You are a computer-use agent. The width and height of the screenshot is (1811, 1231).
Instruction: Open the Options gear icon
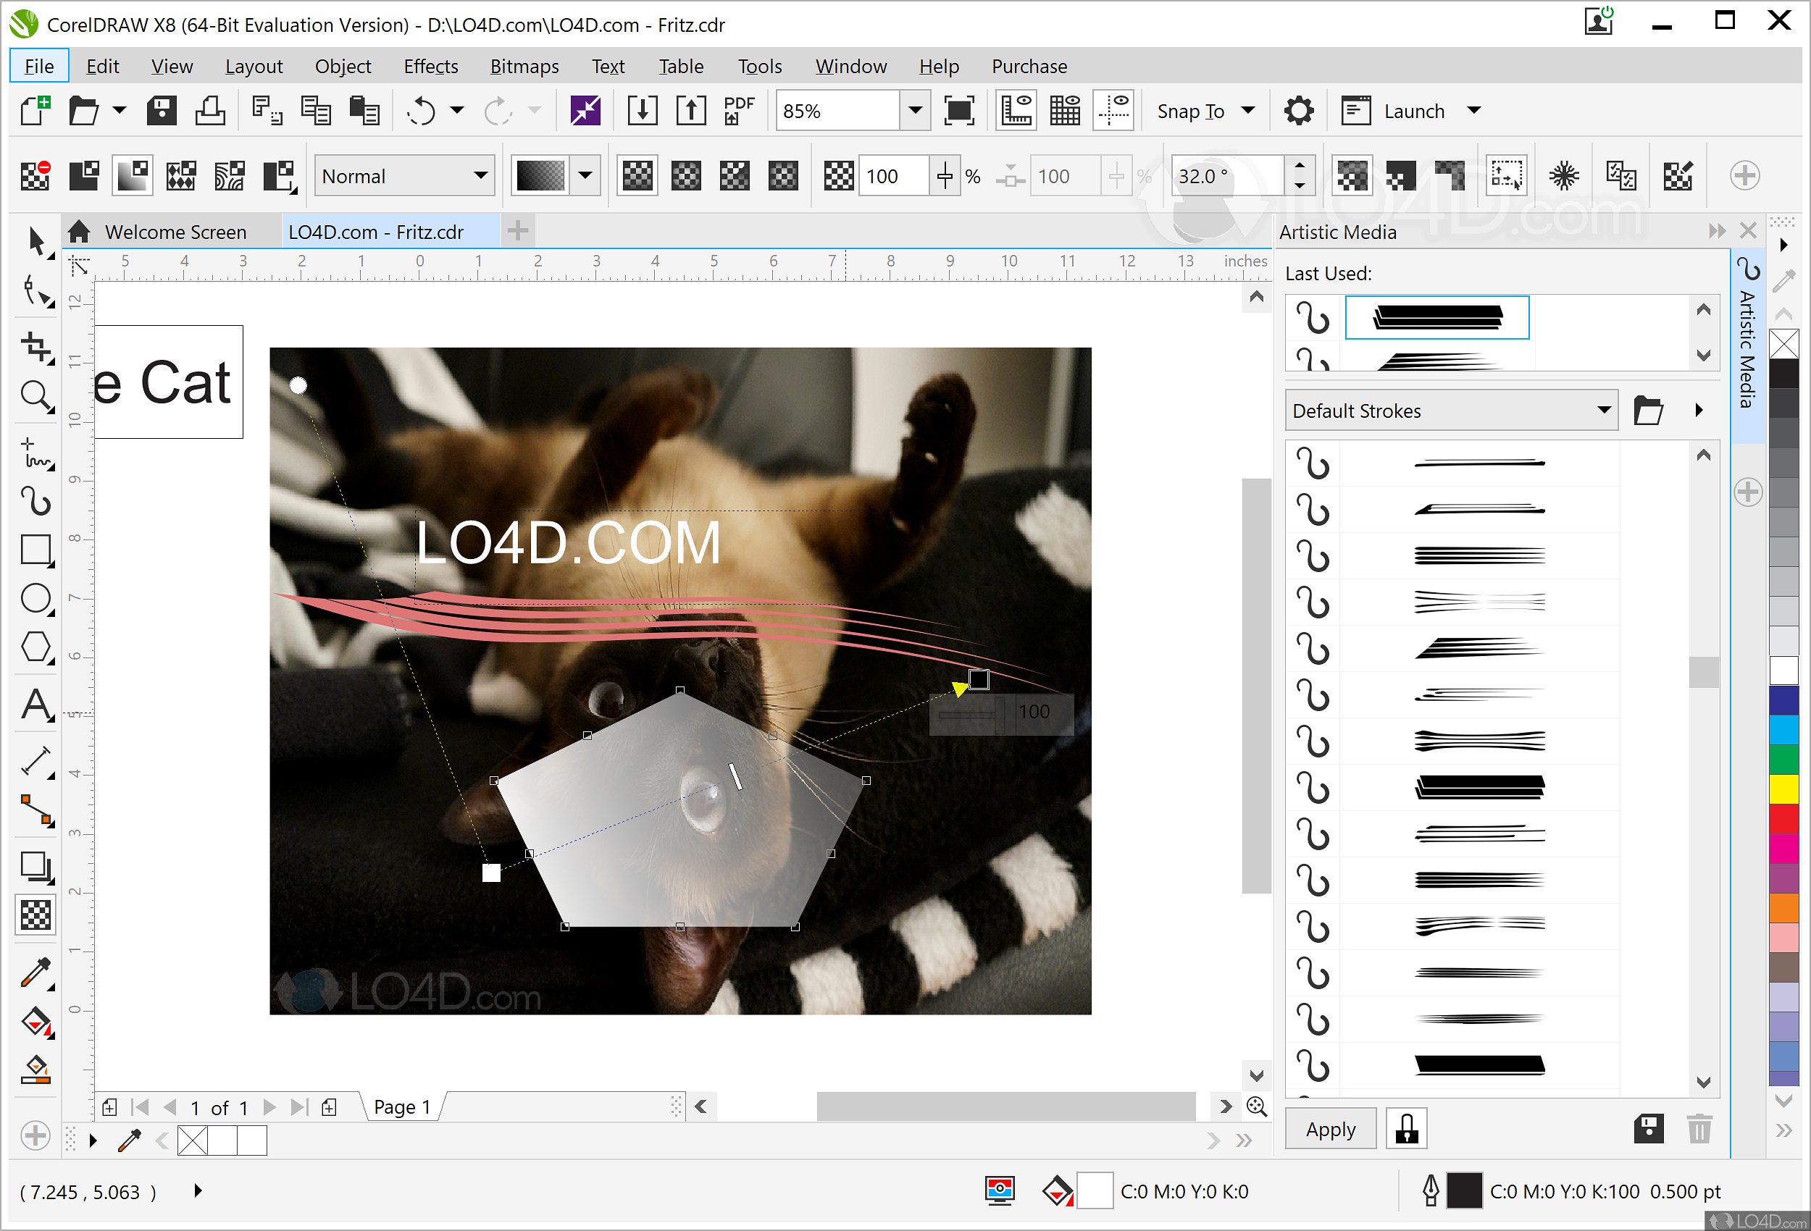point(1297,111)
